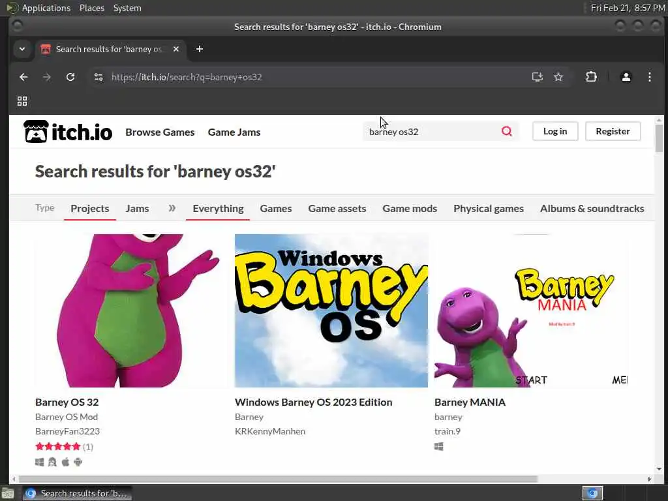
Task: Click Chromium taskbar entry in bottom panel
Action: (x=77, y=493)
